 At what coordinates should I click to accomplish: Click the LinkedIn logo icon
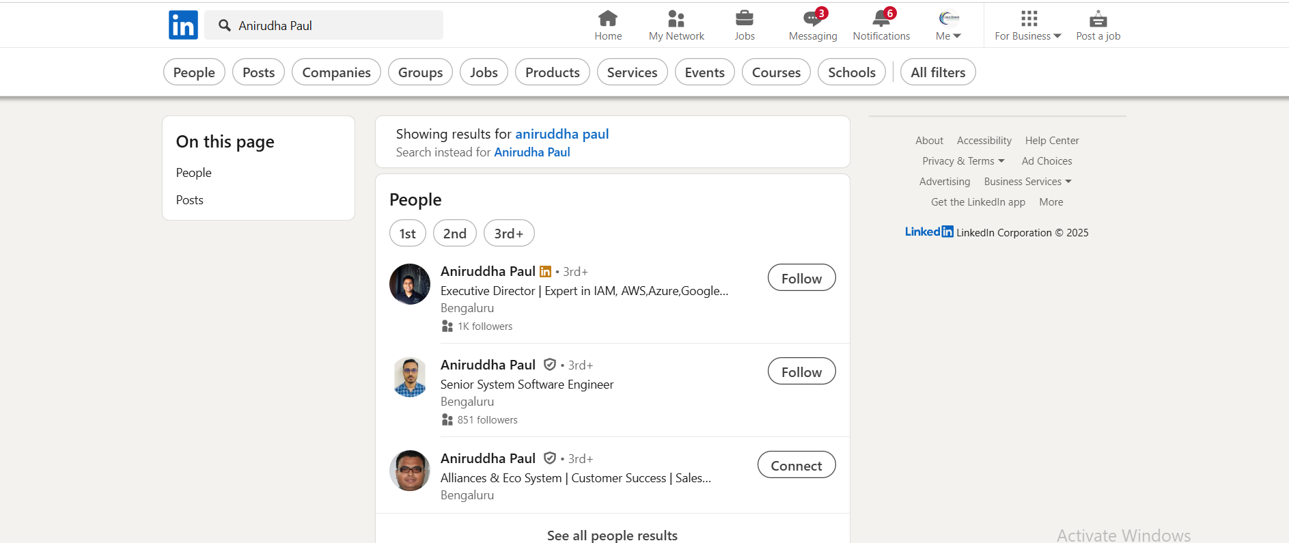[183, 25]
